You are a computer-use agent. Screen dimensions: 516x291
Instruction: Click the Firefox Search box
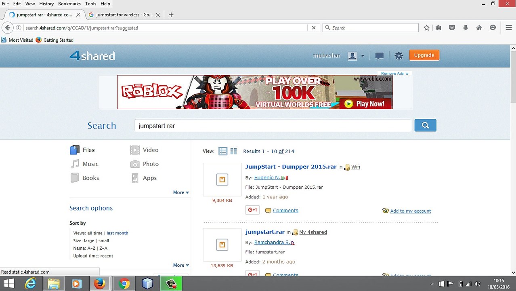click(371, 28)
